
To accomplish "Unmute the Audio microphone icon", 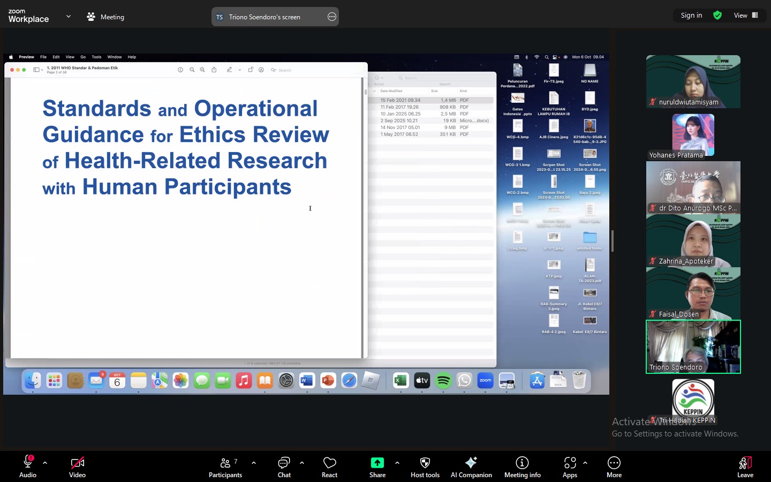I will [27, 463].
